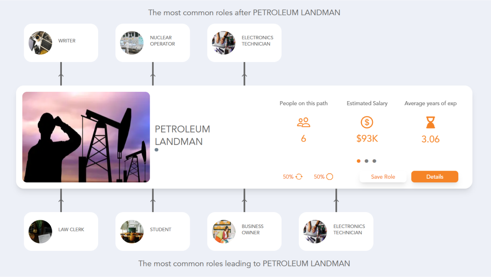Screen dimensions: 491x277
Task: Click the small dot below PETROLEUM LANDMAN title
Action: pos(156,150)
